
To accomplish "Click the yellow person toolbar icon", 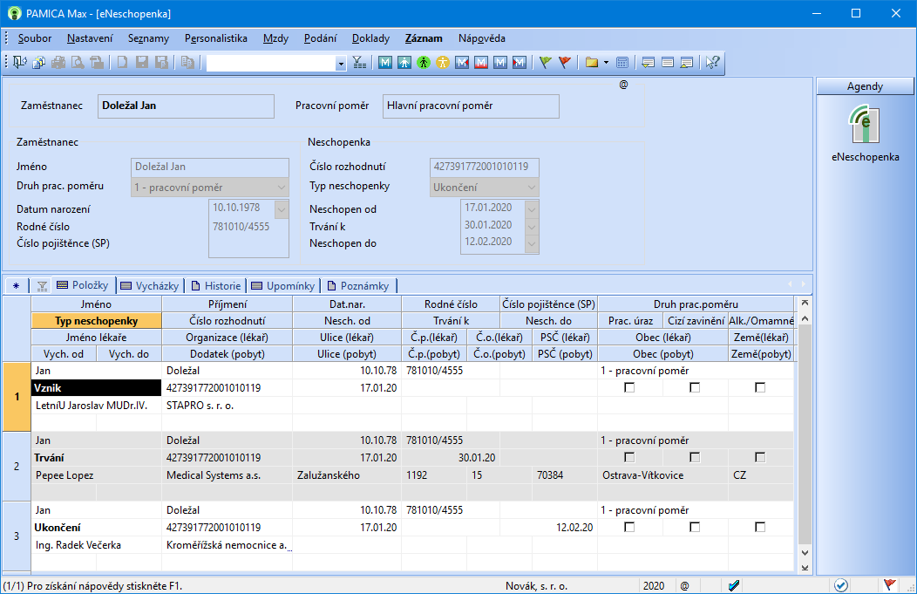I will click(443, 62).
